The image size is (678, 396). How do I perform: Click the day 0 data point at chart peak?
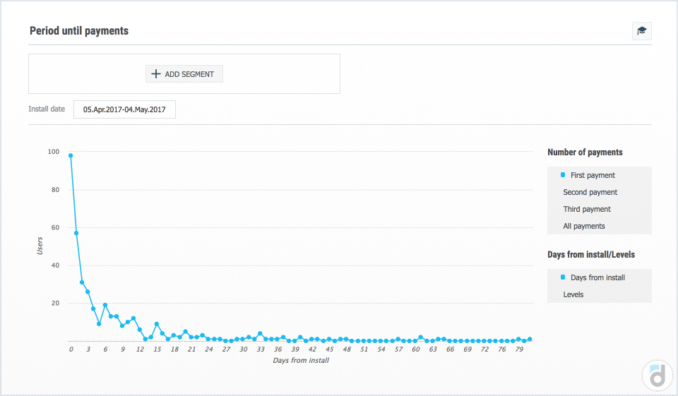[x=71, y=155]
